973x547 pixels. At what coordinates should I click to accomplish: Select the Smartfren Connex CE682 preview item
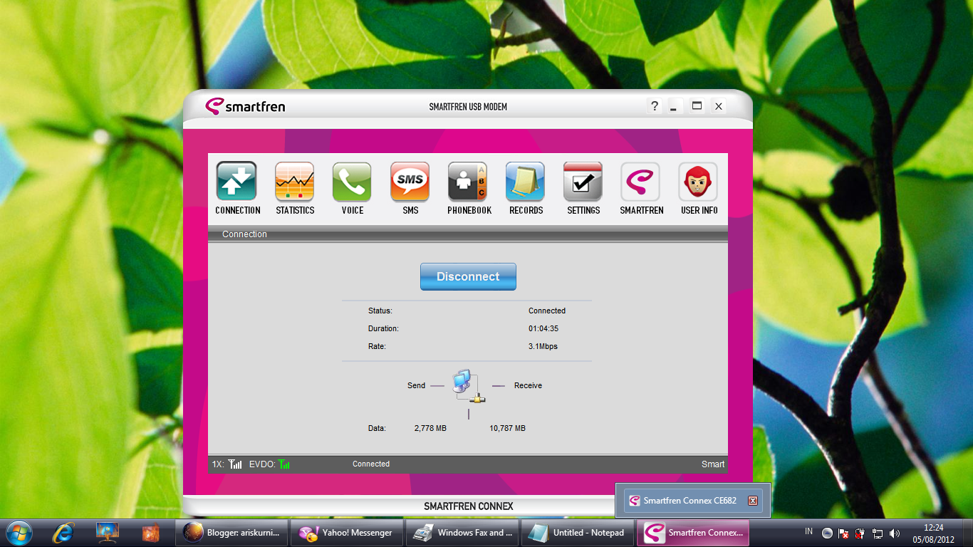[693, 501]
